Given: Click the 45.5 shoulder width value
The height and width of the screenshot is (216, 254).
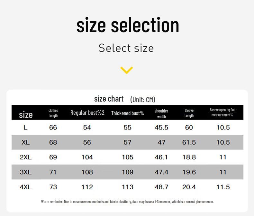Looking at the screenshot, I should tap(161, 128).
